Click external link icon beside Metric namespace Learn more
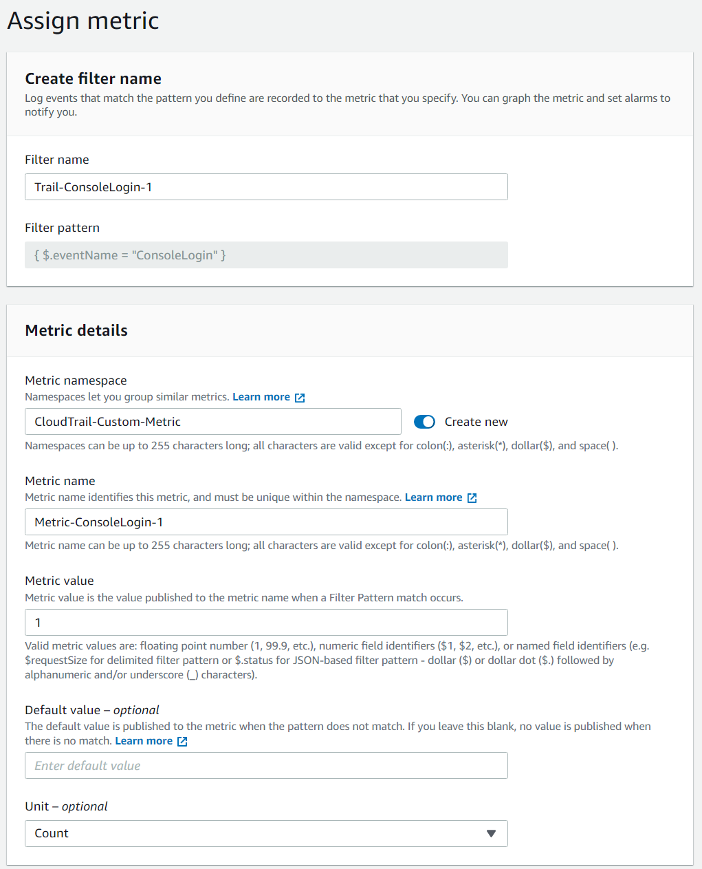Image resolution: width=702 pixels, height=869 pixels. click(300, 398)
